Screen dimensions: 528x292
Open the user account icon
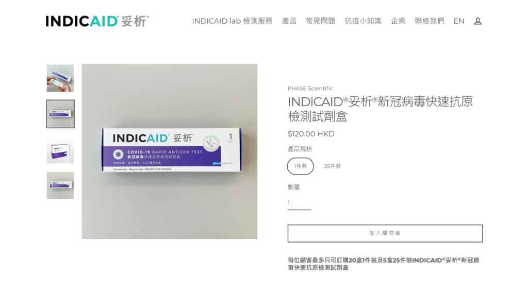(x=477, y=21)
